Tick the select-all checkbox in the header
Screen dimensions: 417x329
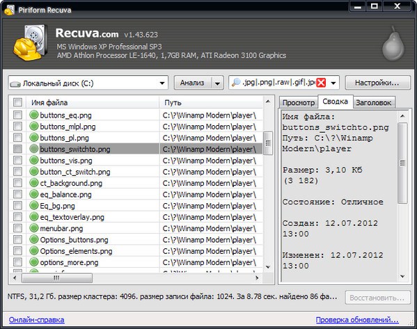coord(17,102)
